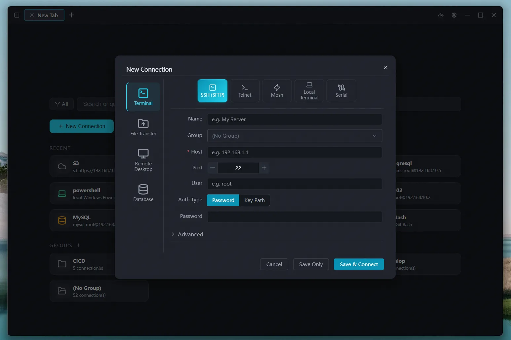Click the search connections field
The image size is (511, 340).
[x=97, y=104]
